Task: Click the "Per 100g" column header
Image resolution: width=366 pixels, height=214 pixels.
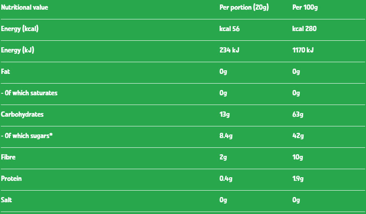Action: 306,7
